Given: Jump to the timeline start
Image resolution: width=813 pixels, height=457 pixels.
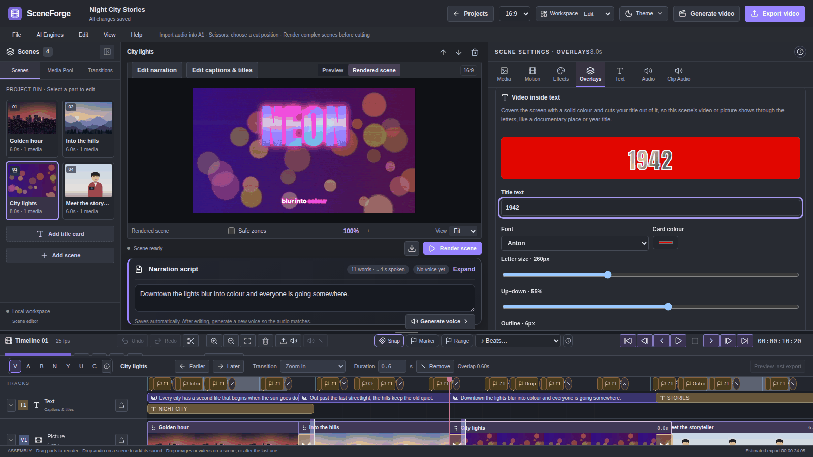Looking at the screenshot, I should click(x=628, y=341).
